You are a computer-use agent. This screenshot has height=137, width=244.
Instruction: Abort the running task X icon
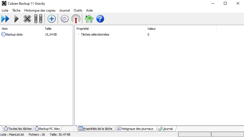pos(27,19)
